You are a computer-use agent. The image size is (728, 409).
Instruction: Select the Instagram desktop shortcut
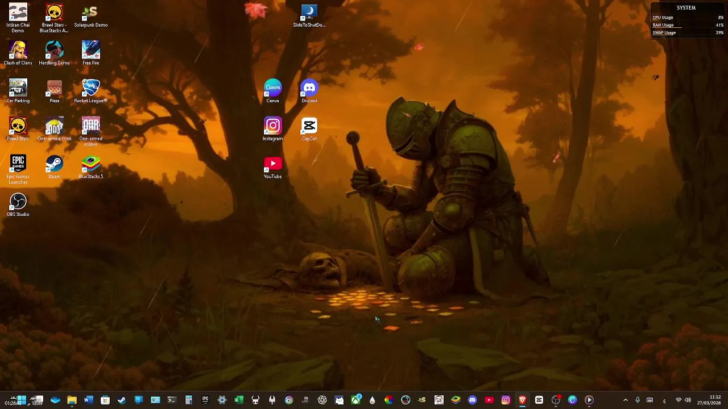coord(272,129)
